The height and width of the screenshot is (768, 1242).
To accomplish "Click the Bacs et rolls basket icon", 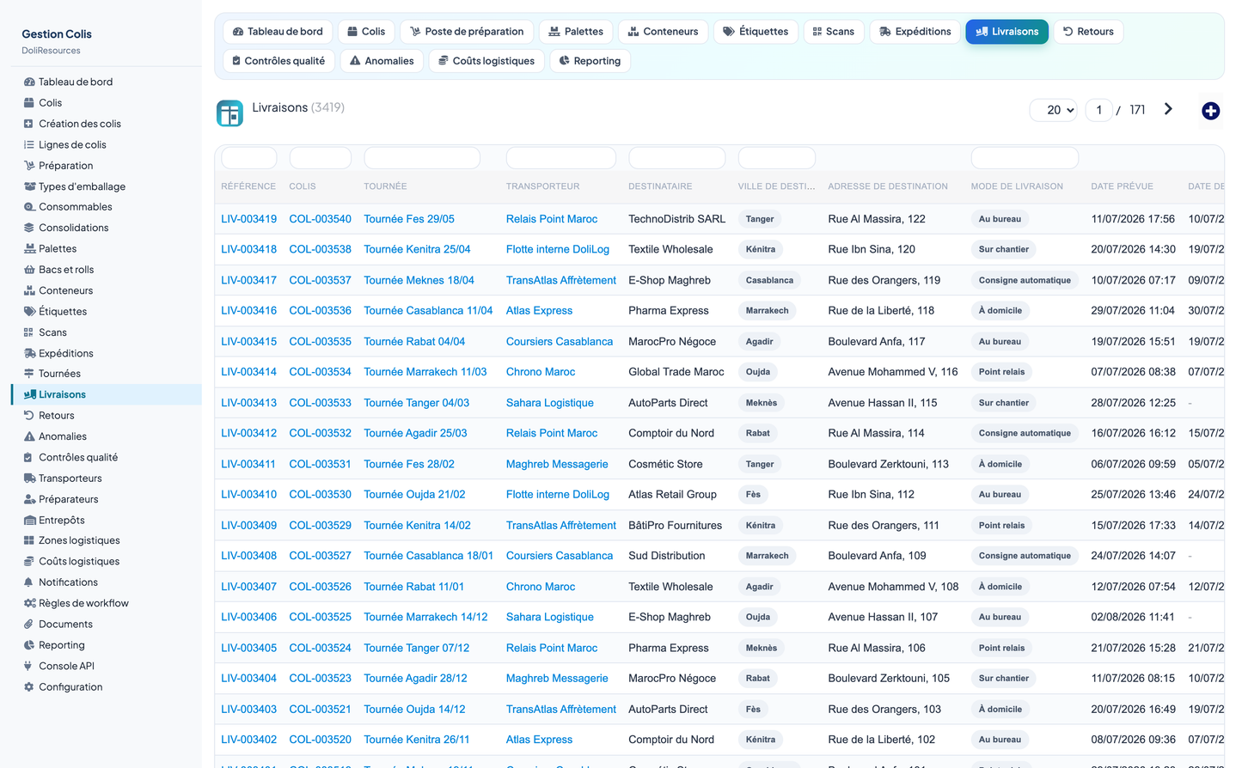I will pos(29,270).
